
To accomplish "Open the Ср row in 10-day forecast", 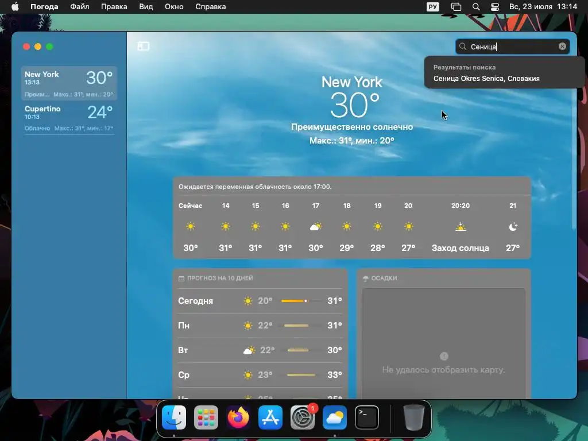I will 260,375.
